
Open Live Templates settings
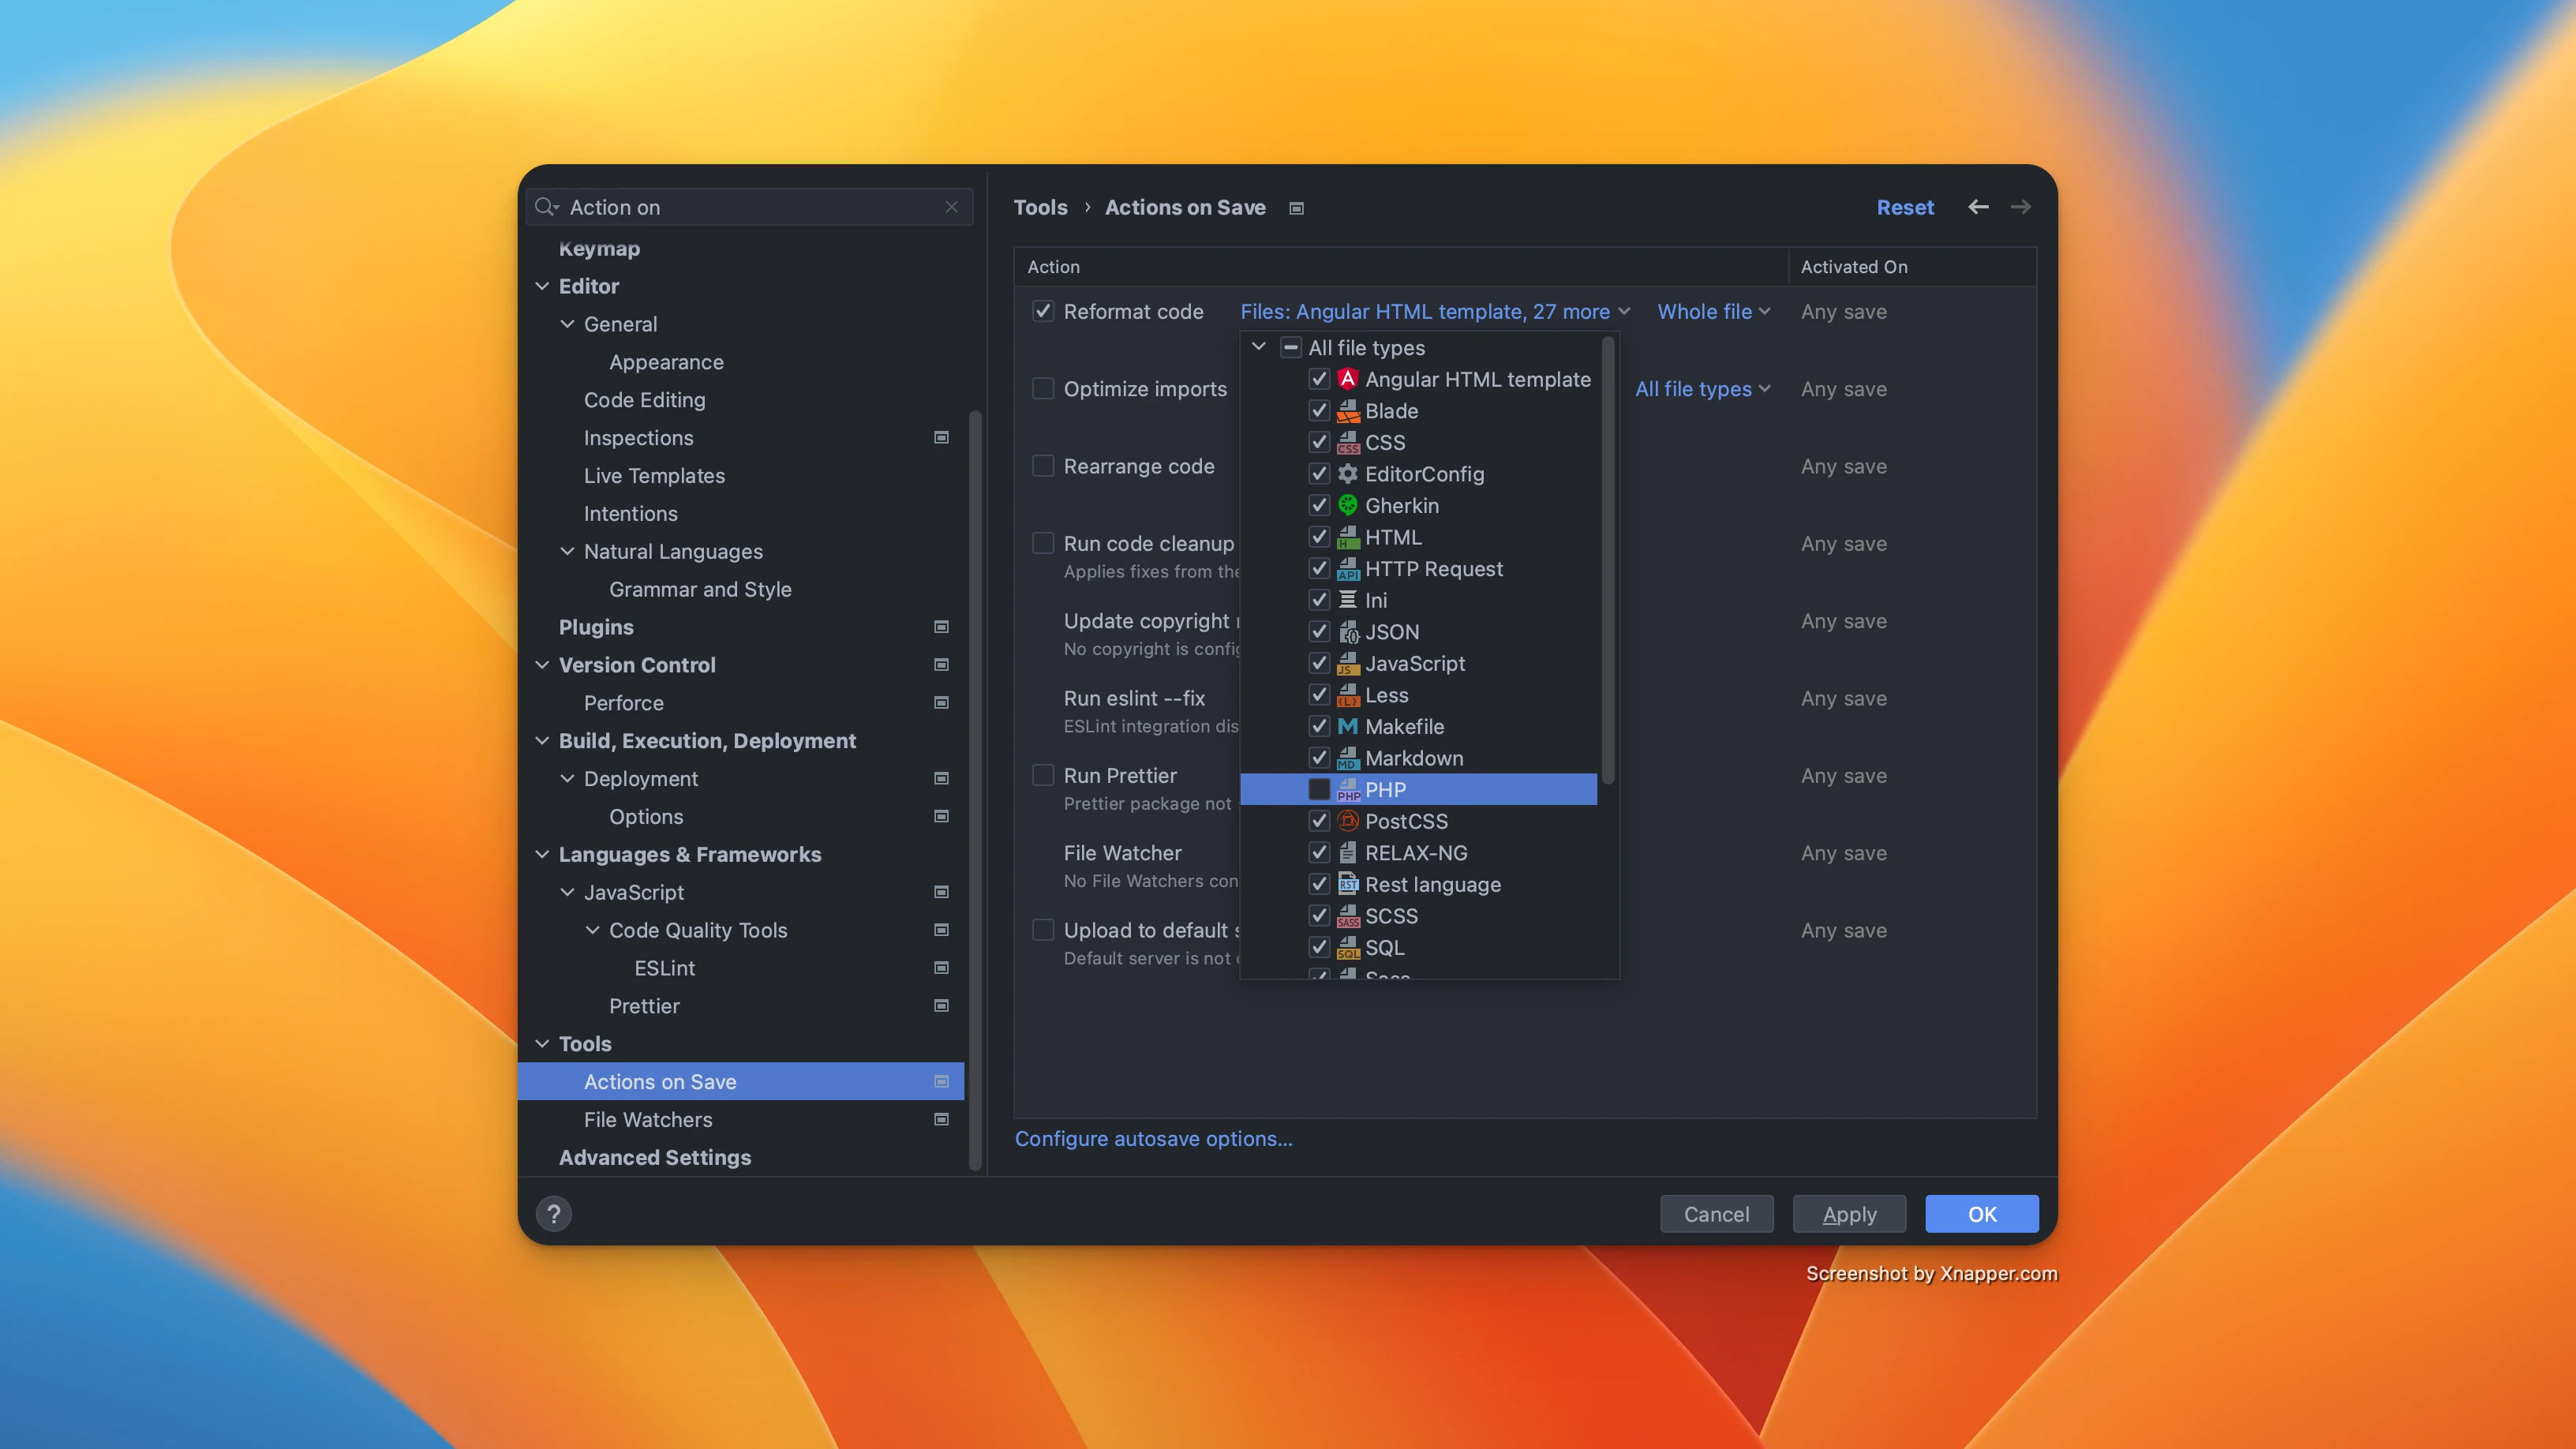point(654,476)
